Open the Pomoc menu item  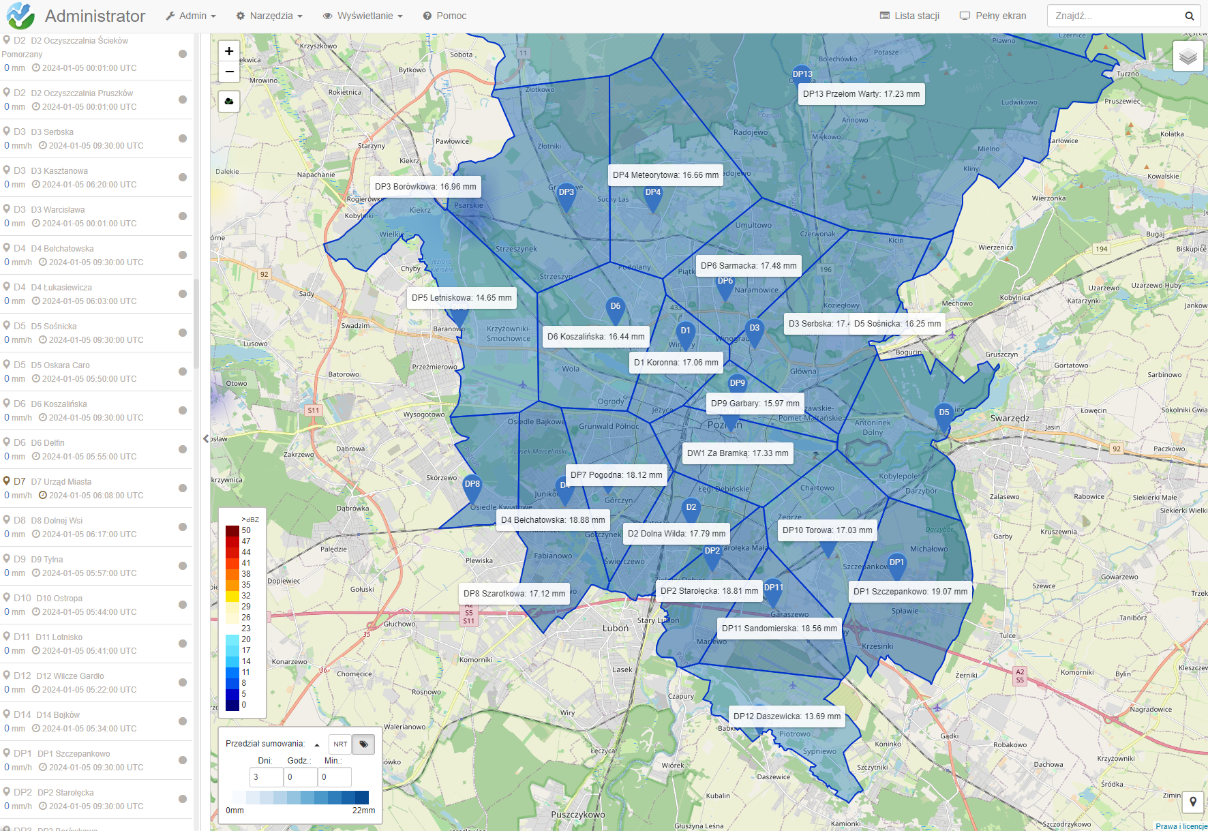[444, 16]
